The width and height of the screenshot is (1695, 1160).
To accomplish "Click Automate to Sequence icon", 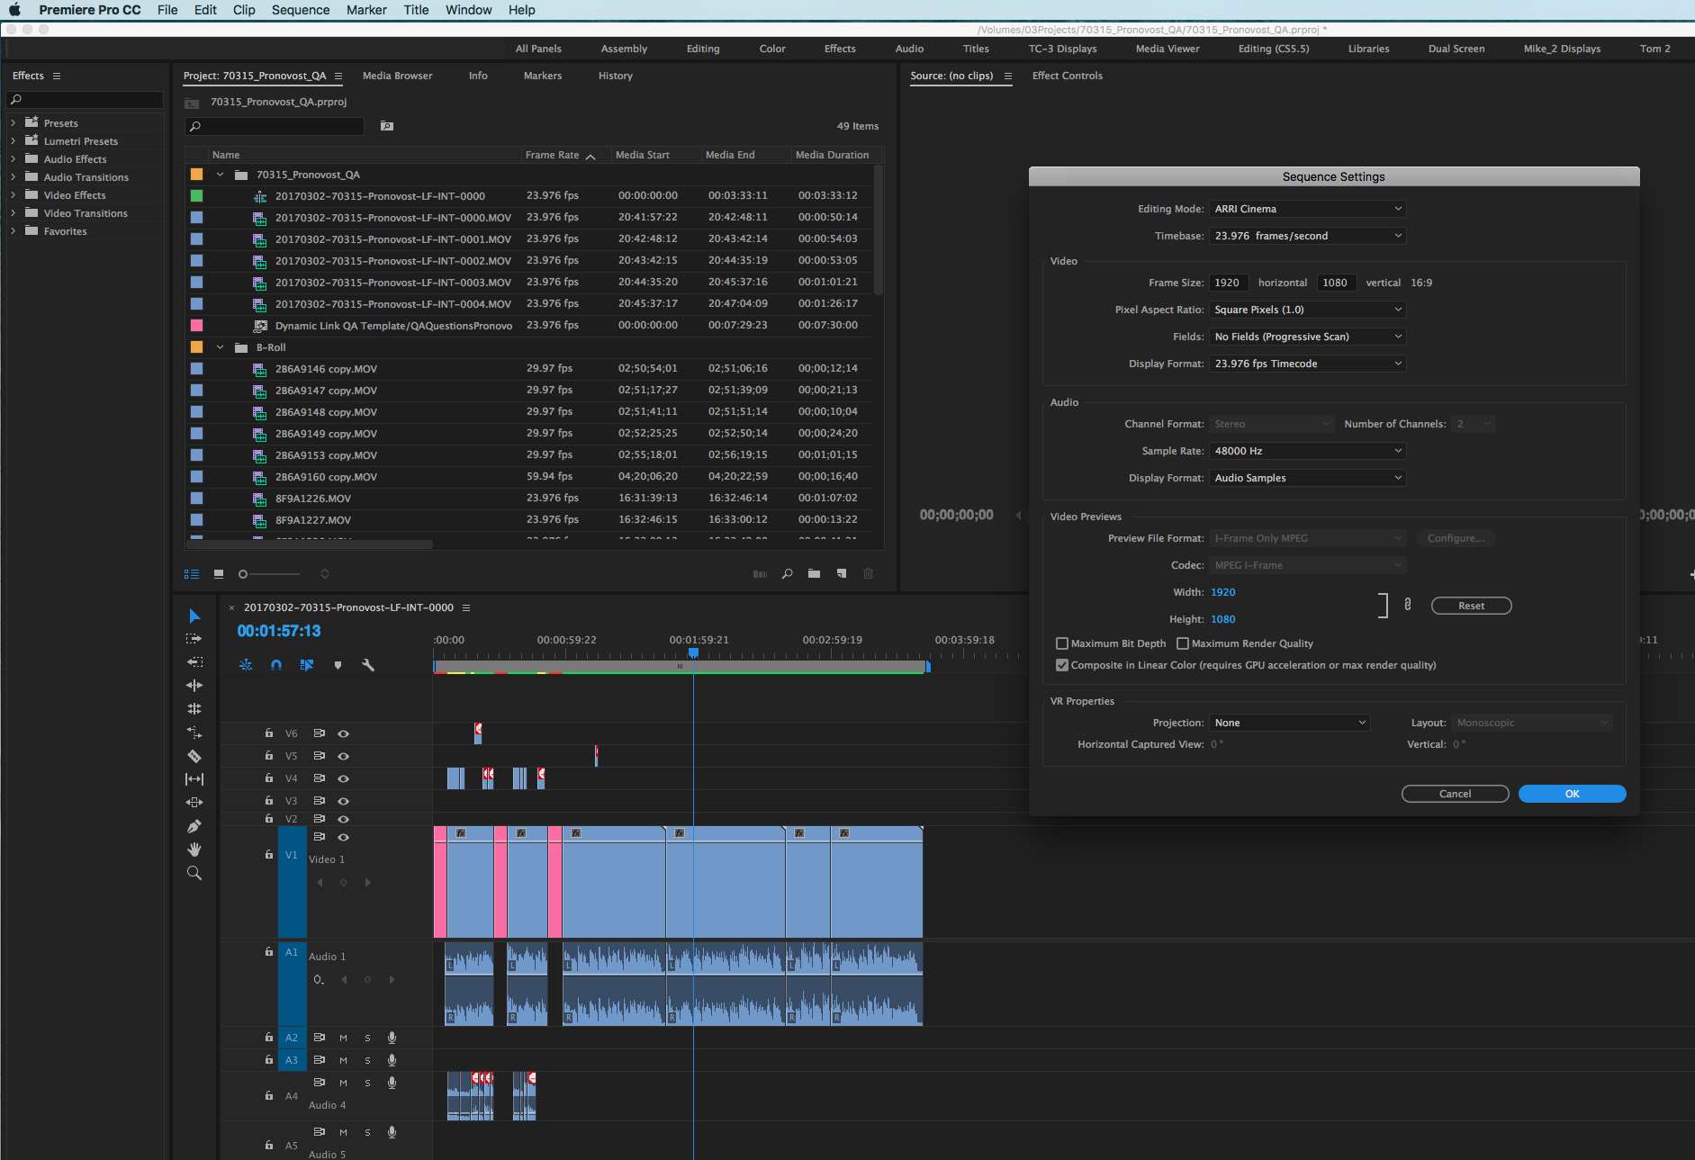I will 761,574.
